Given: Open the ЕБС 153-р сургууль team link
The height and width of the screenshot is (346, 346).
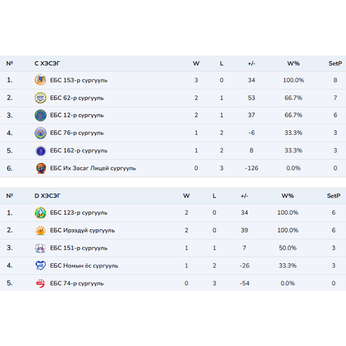Looking at the screenshot, I should point(78,80).
